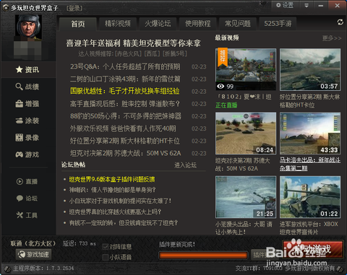Play the 01:22 tank video thumbnail
This screenshot has width=347, height=275.
[310, 197]
